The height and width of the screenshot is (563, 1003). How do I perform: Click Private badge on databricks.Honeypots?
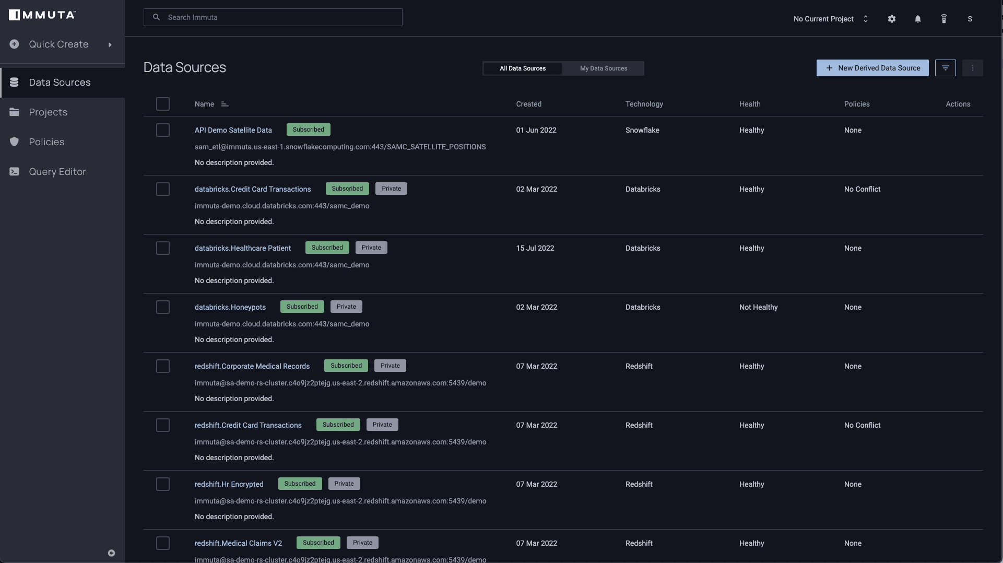coord(346,307)
